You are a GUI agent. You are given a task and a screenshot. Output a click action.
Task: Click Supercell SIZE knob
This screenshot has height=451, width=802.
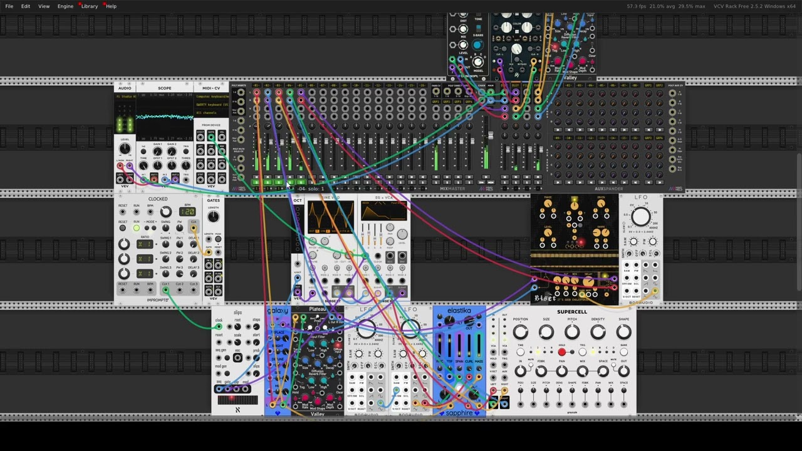pos(546,332)
